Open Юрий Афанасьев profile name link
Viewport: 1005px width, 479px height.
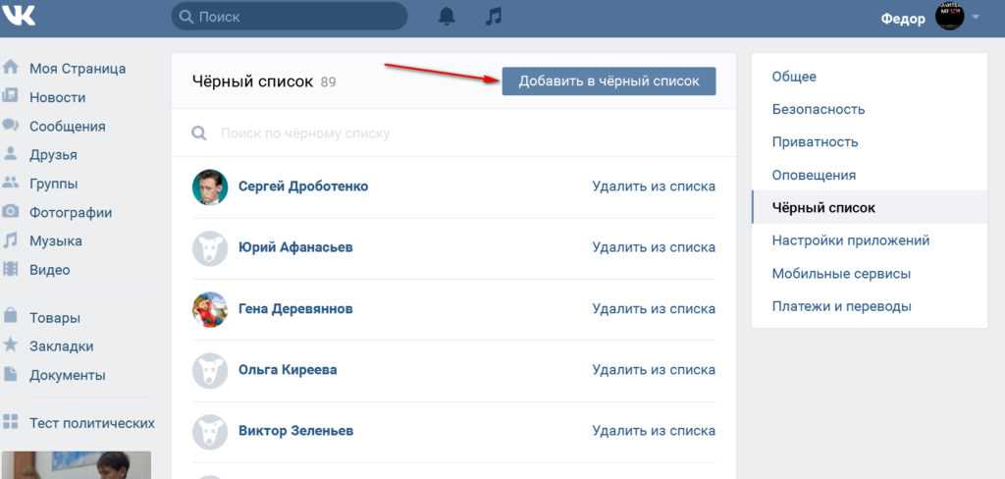click(295, 247)
